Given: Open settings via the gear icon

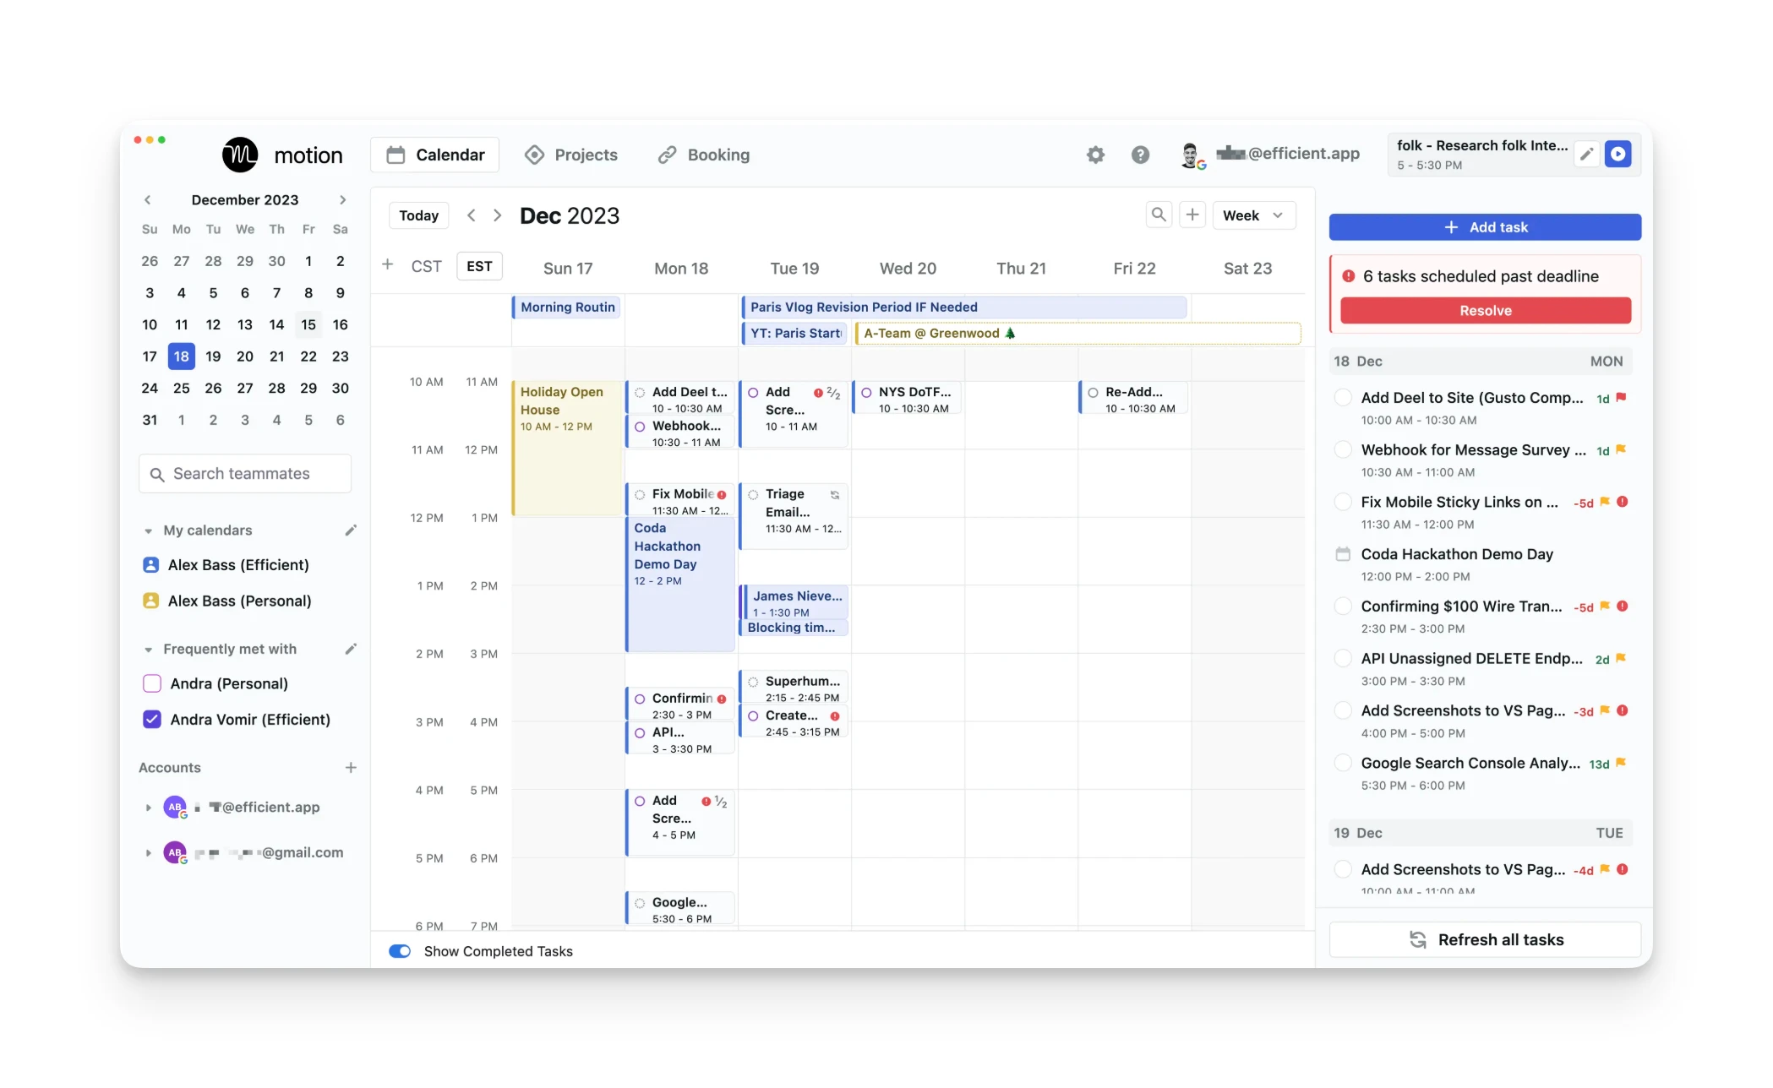Looking at the screenshot, I should tap(1095, 155).
